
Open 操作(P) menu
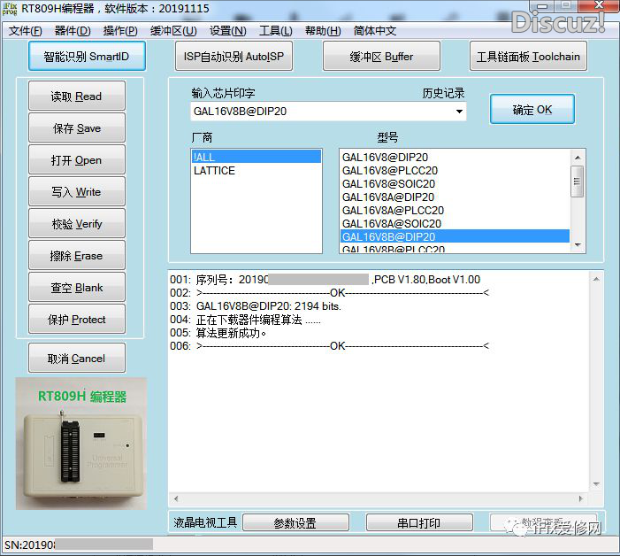[120, 31]
